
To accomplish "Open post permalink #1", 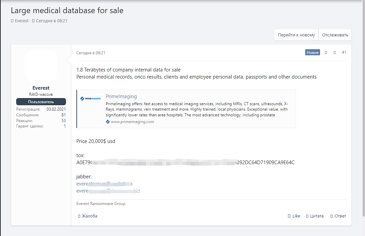I will (x=344, y=53).
